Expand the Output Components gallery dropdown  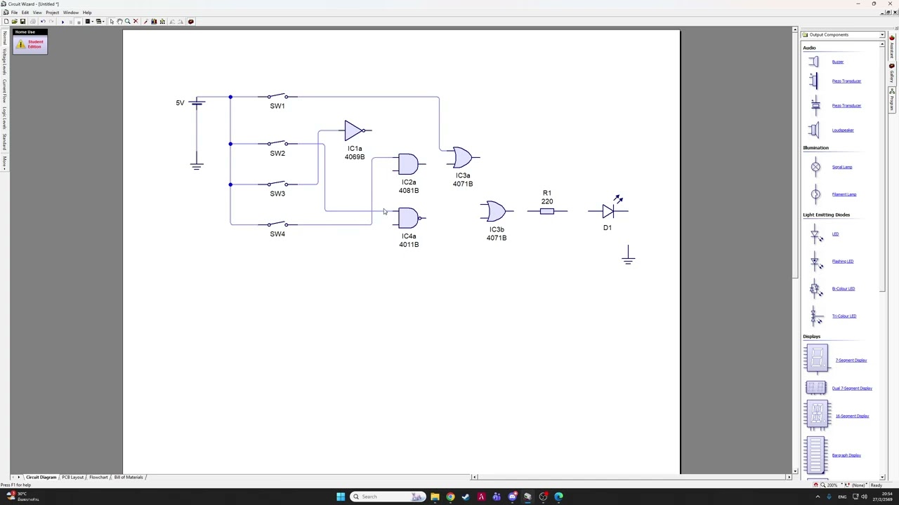pos(882,34)
